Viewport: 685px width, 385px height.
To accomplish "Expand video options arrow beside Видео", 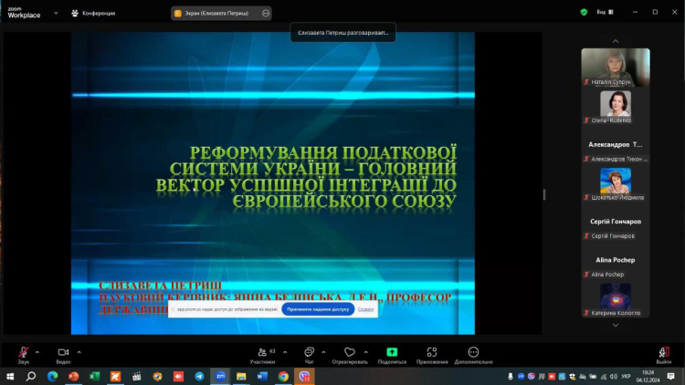I will (79, 351).
